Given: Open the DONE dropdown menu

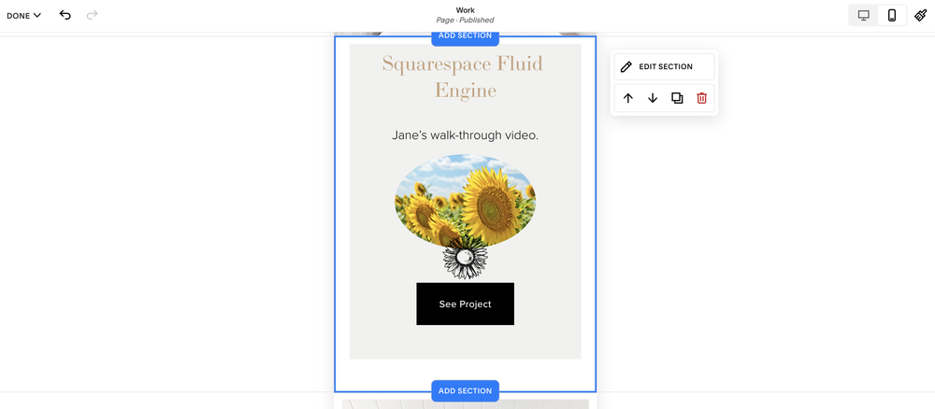Looking at the screenshot, I should point(24,16).
